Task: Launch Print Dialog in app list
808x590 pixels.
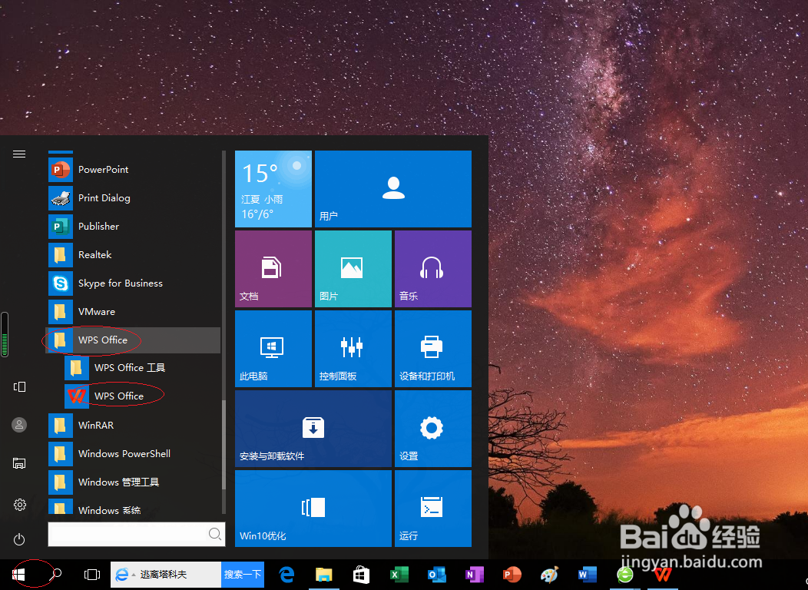Action: click(x=134, y=198)
